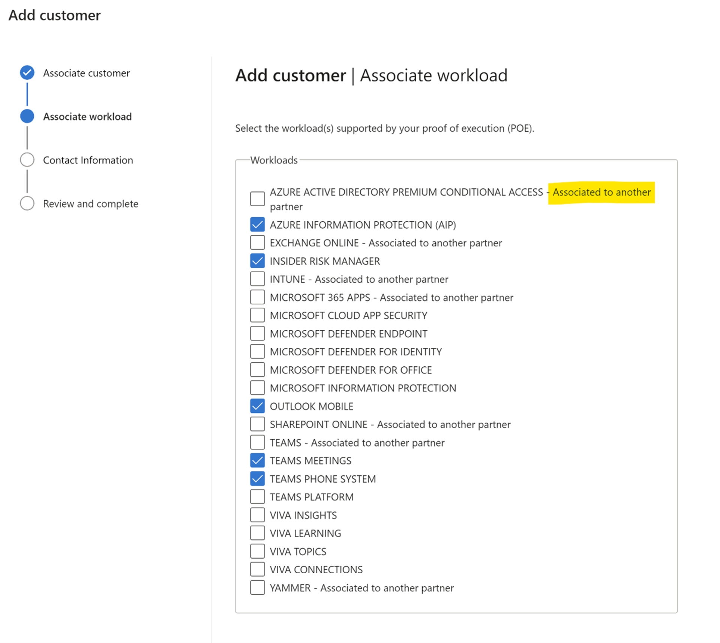The width and height of the screenshot is (720, 643).
Task: Select the MICROSOFT DEFENDER ENDPOINT checkbox
Action: click(x=257, y=333)
